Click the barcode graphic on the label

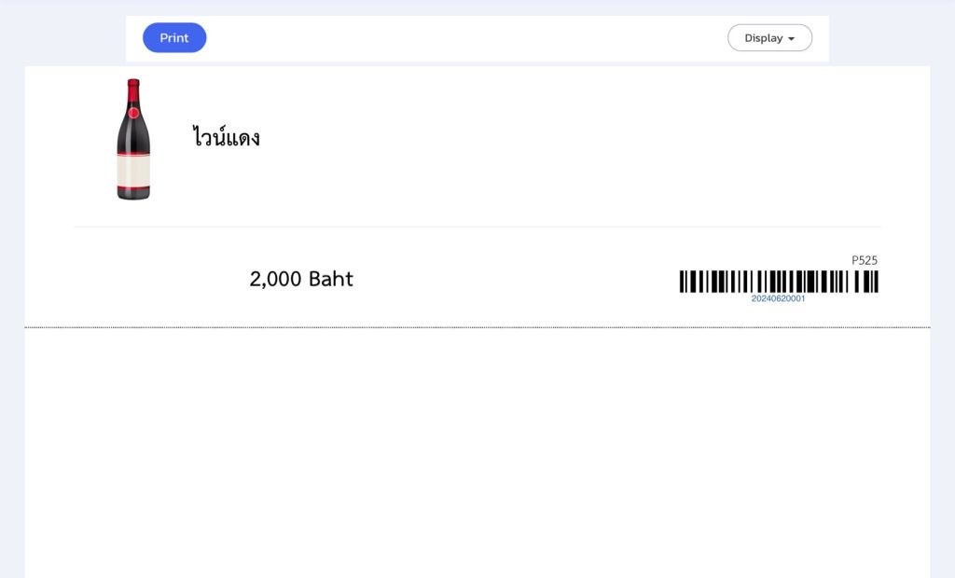[779, 282]
